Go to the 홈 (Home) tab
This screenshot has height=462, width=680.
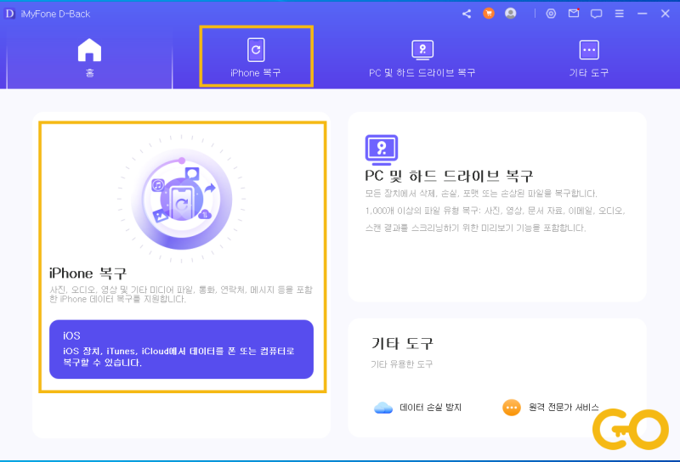click(89, 59)
